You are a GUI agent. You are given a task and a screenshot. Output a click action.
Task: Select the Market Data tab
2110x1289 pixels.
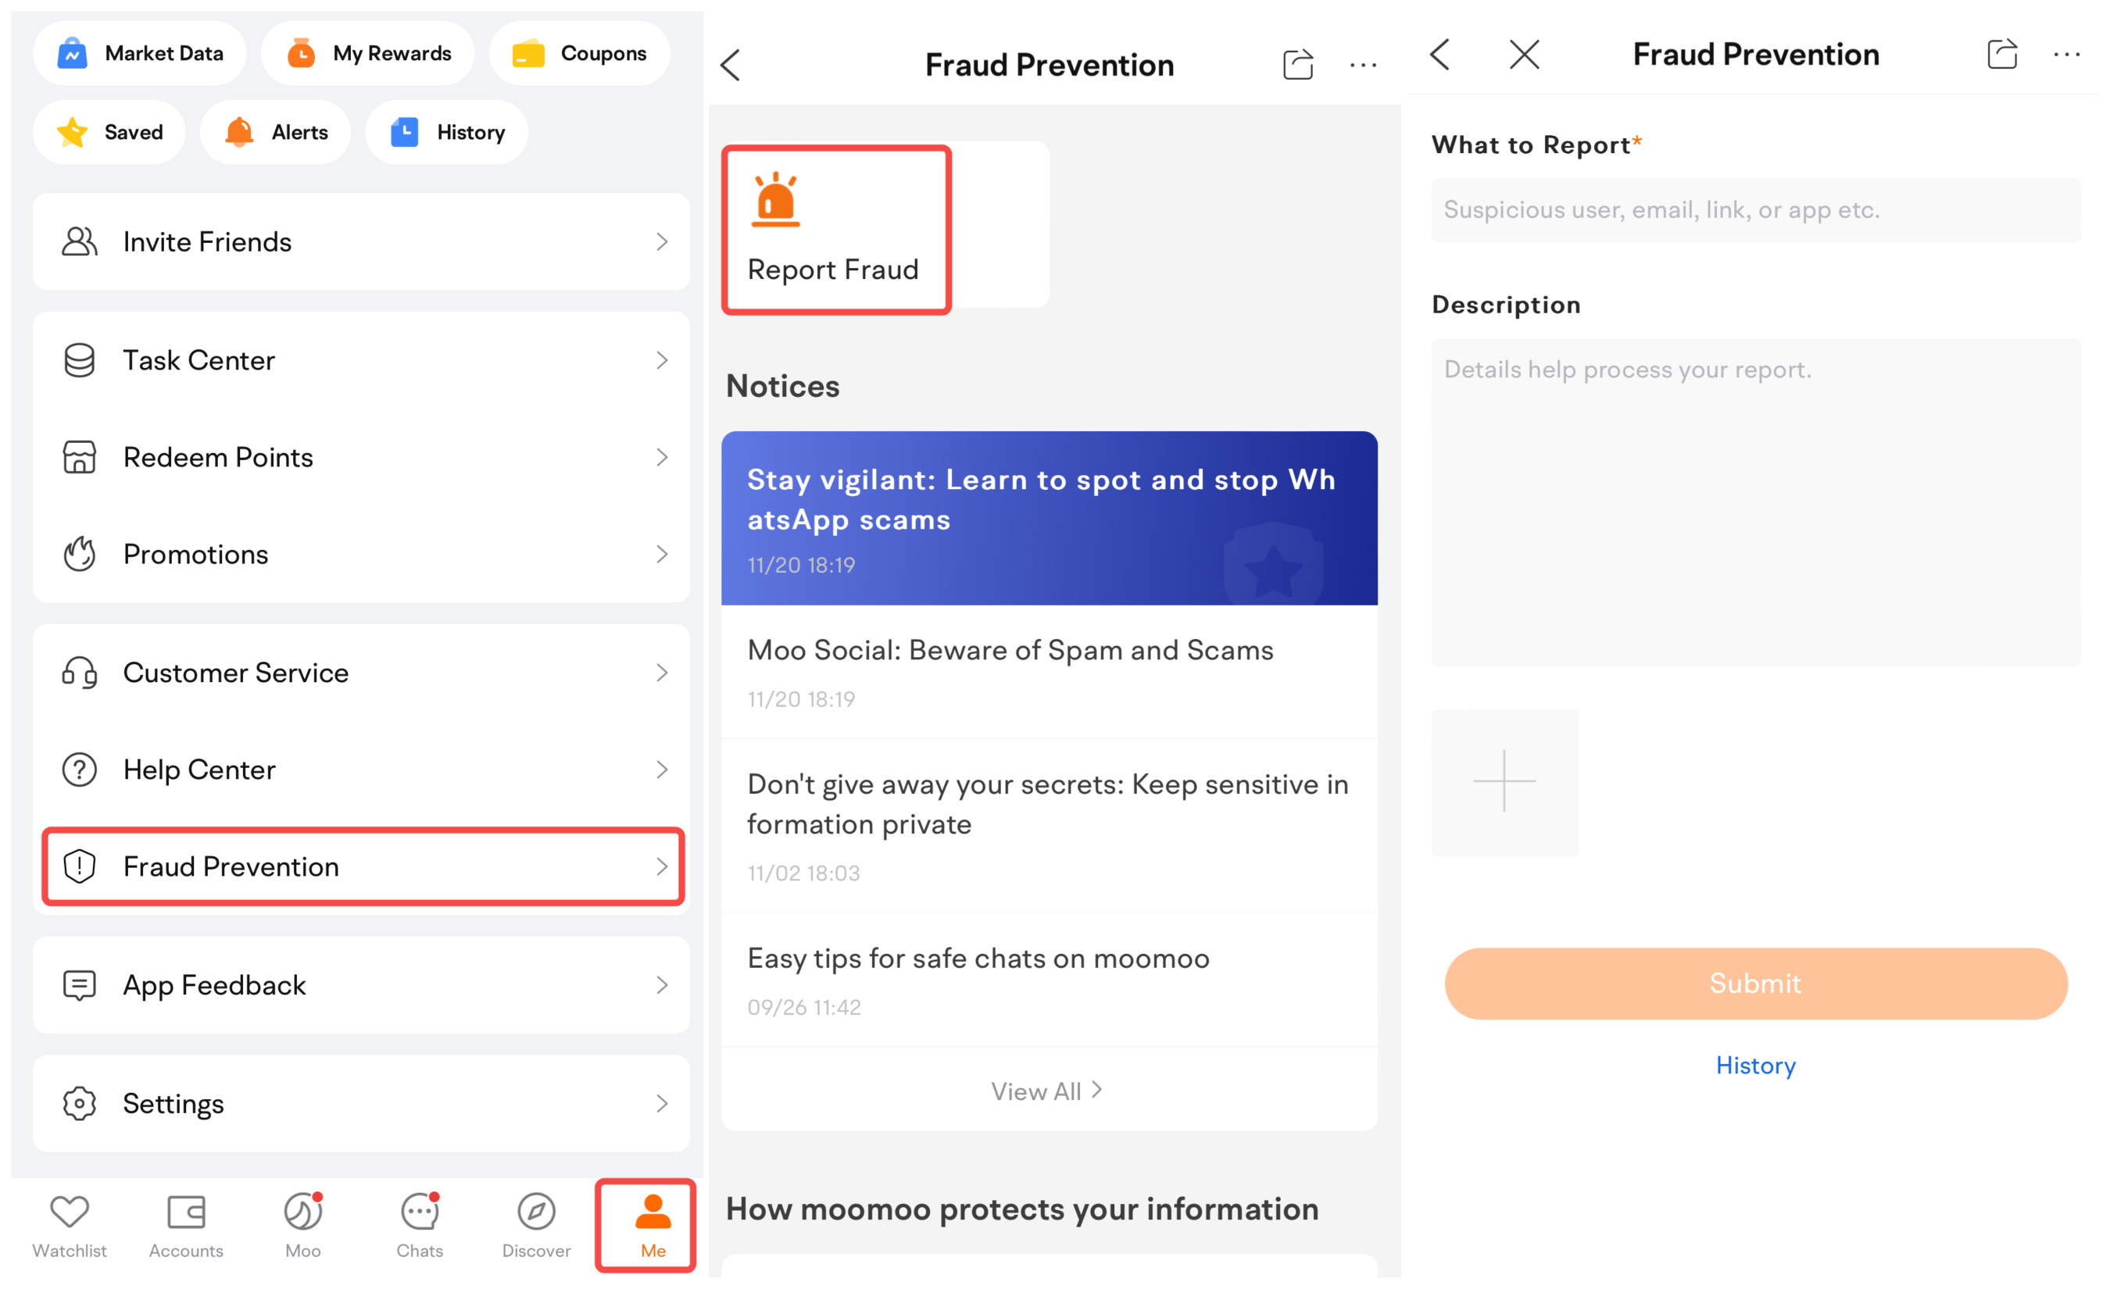(x=141, y=54)
